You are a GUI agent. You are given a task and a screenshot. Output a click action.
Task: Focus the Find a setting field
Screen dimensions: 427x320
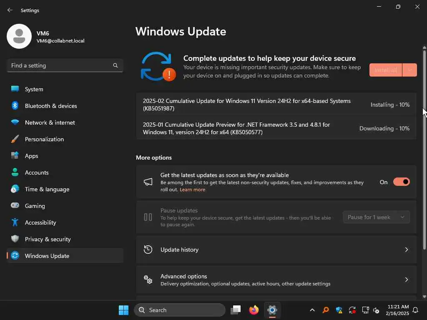point(65,65)
